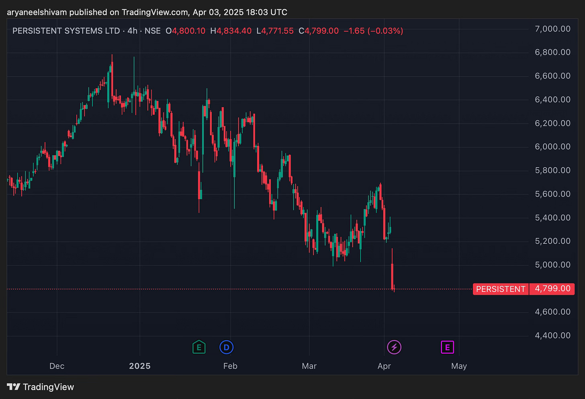Click the 5,800.00 price axis label
The image size is (585, 399).
click(x=552, y=170)
